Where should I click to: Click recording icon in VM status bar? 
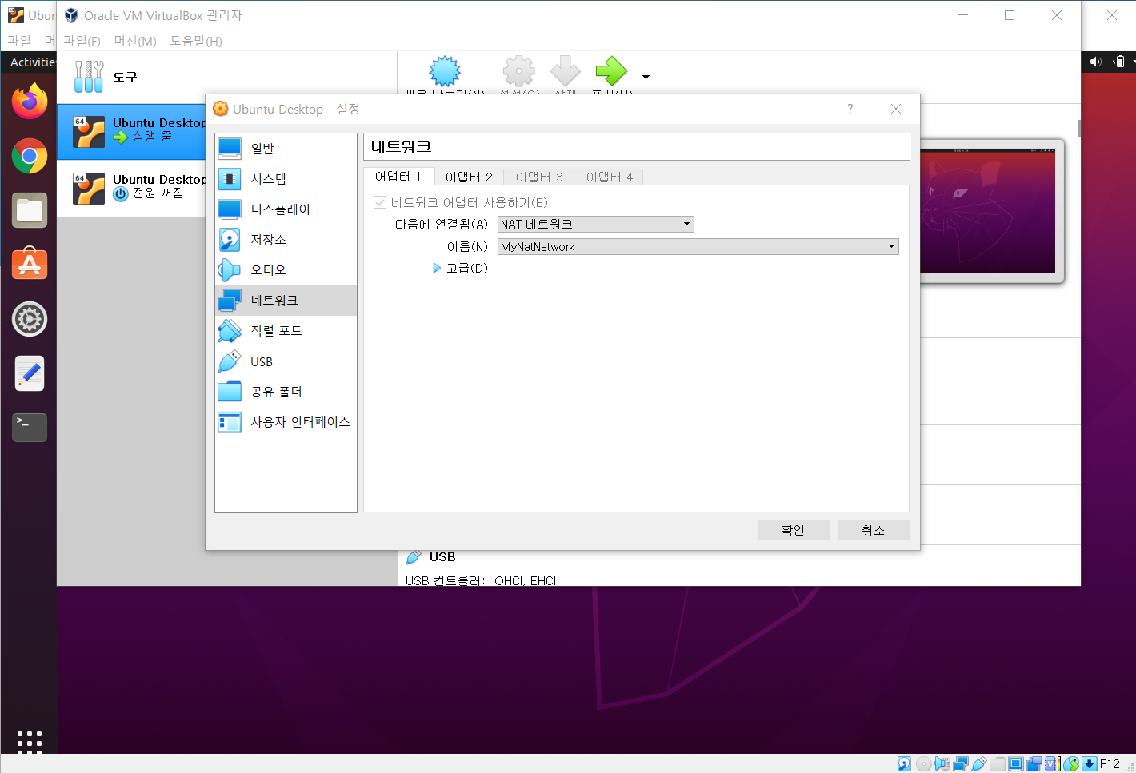[1034, 764]
